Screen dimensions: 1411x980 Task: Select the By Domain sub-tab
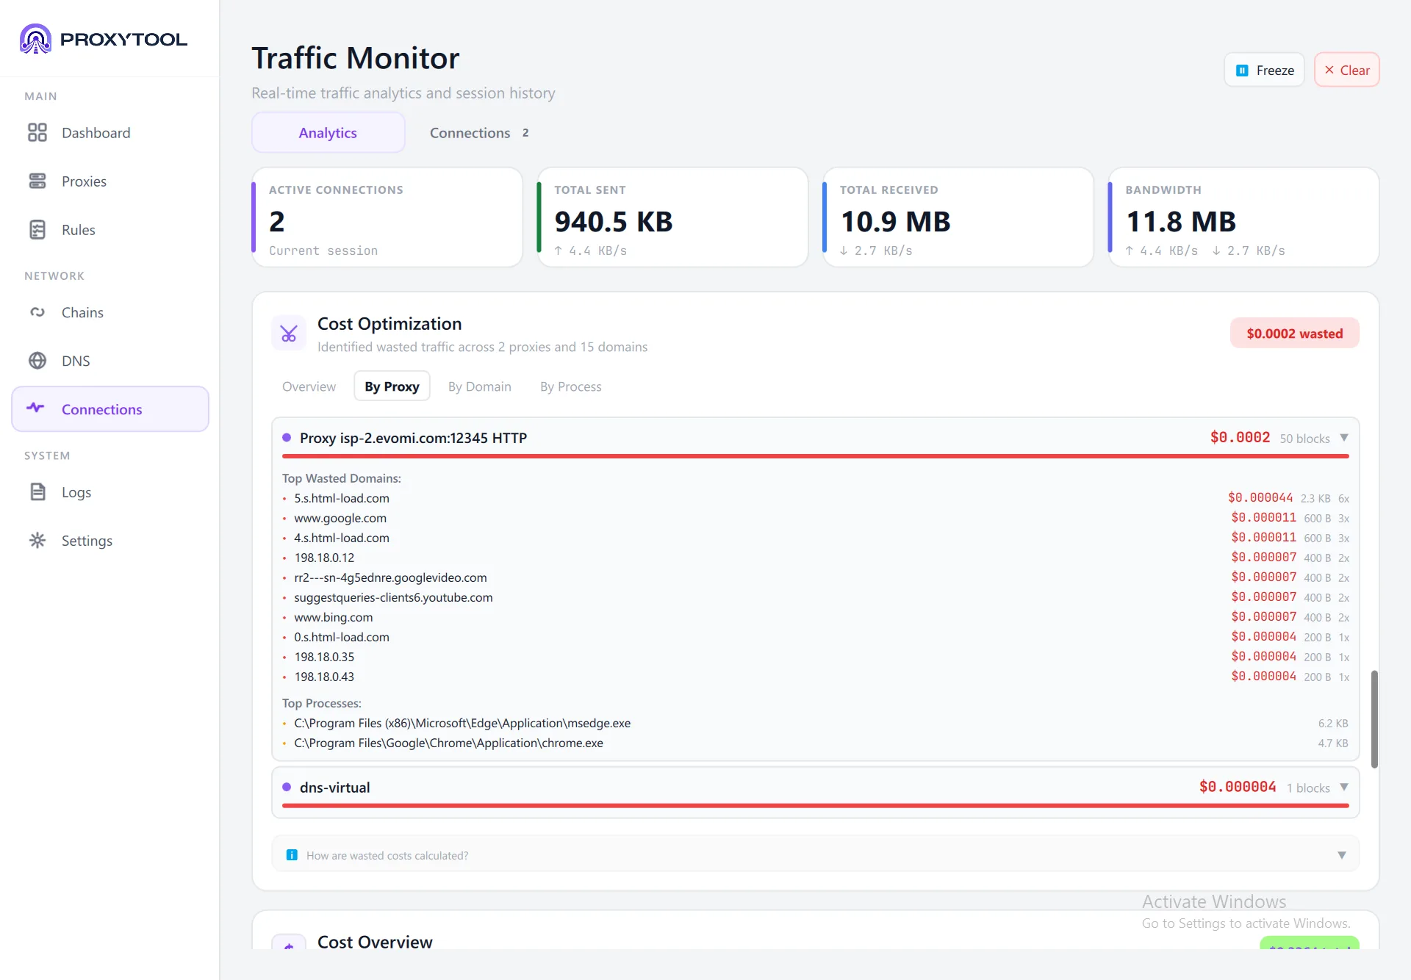(479, 386)
